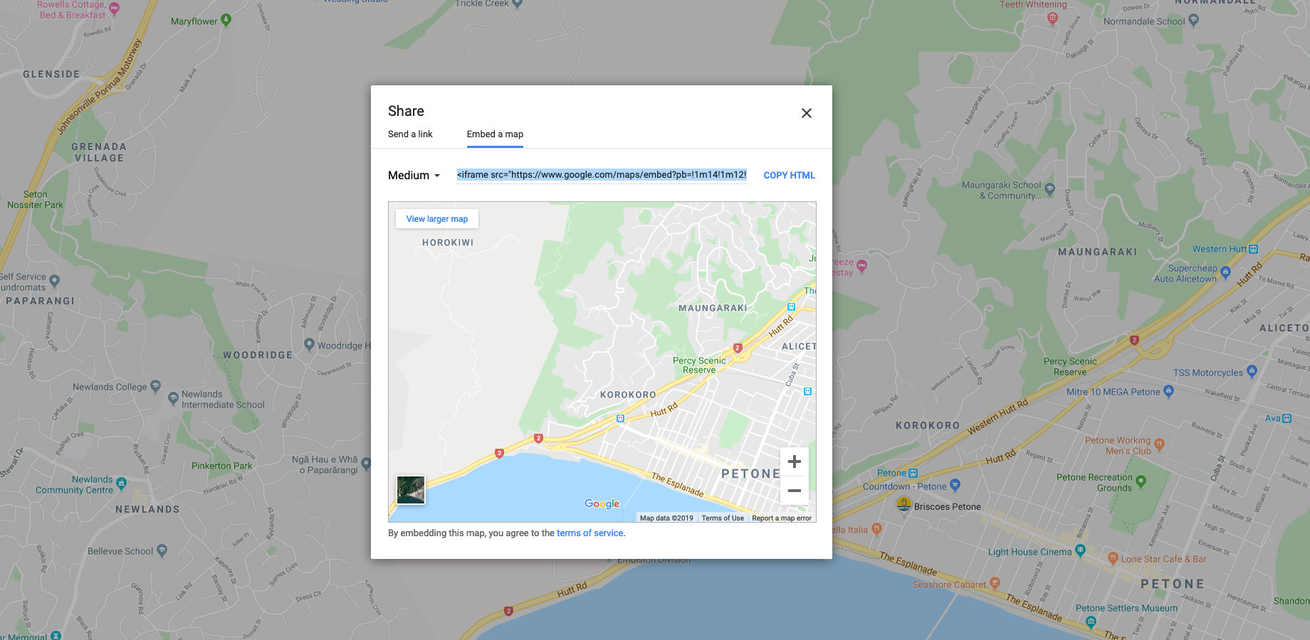Image resolution: width=1310 pixels, height=640 pixels.
Task: Click the NEWLANDS suburb label
Action: click(x=147, y=509)
